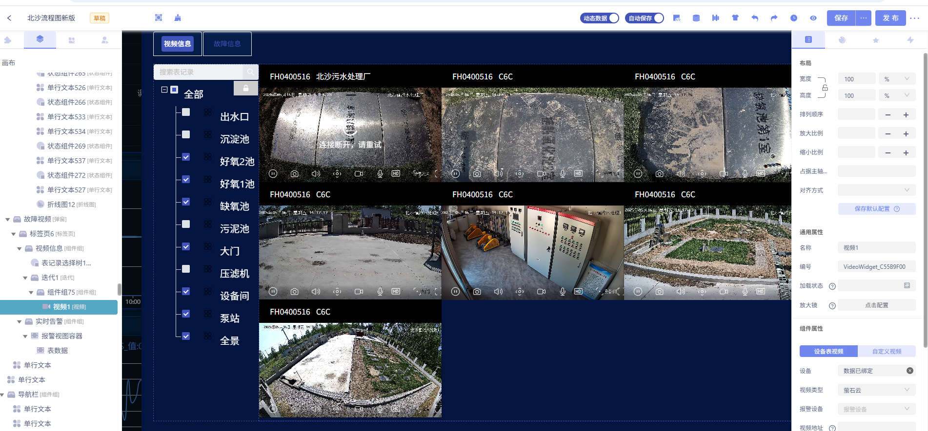
Task: Pause the first video in the grid
Action: point(273,174)
